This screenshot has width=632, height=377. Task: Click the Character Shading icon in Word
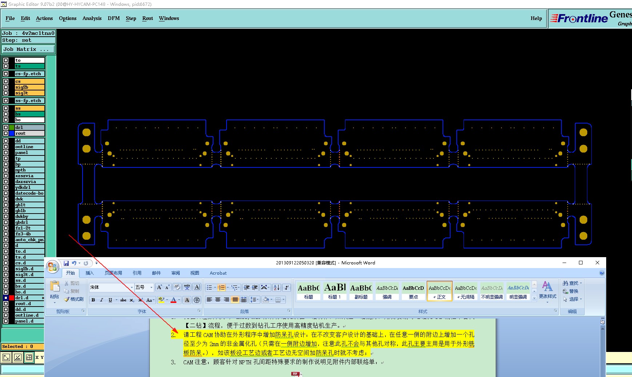pyautogui.click(x=187, y=300)
